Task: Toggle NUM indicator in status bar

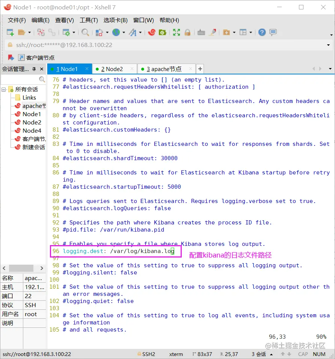Action: click(x=319, y=354)
